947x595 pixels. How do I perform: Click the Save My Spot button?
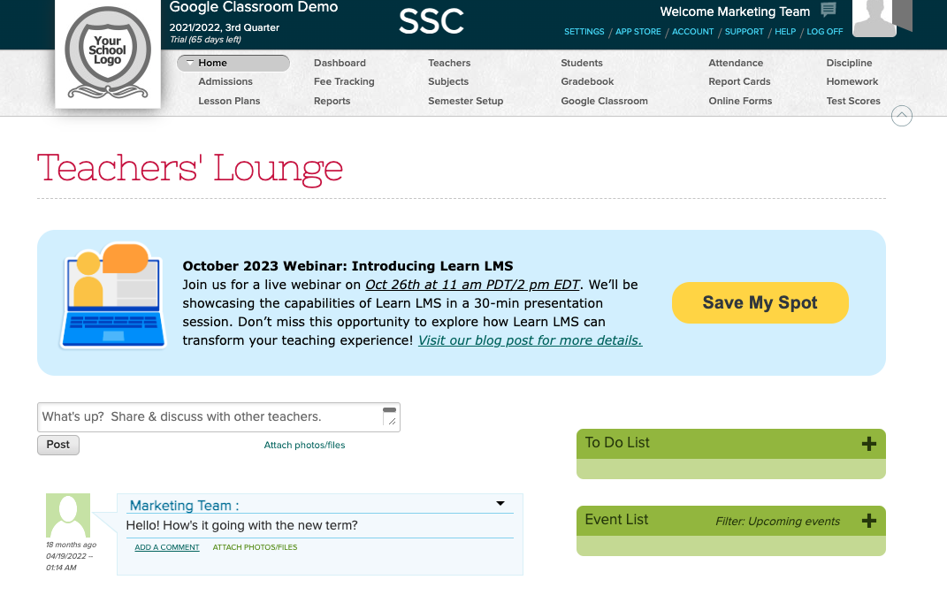click(x=760, y=303)
